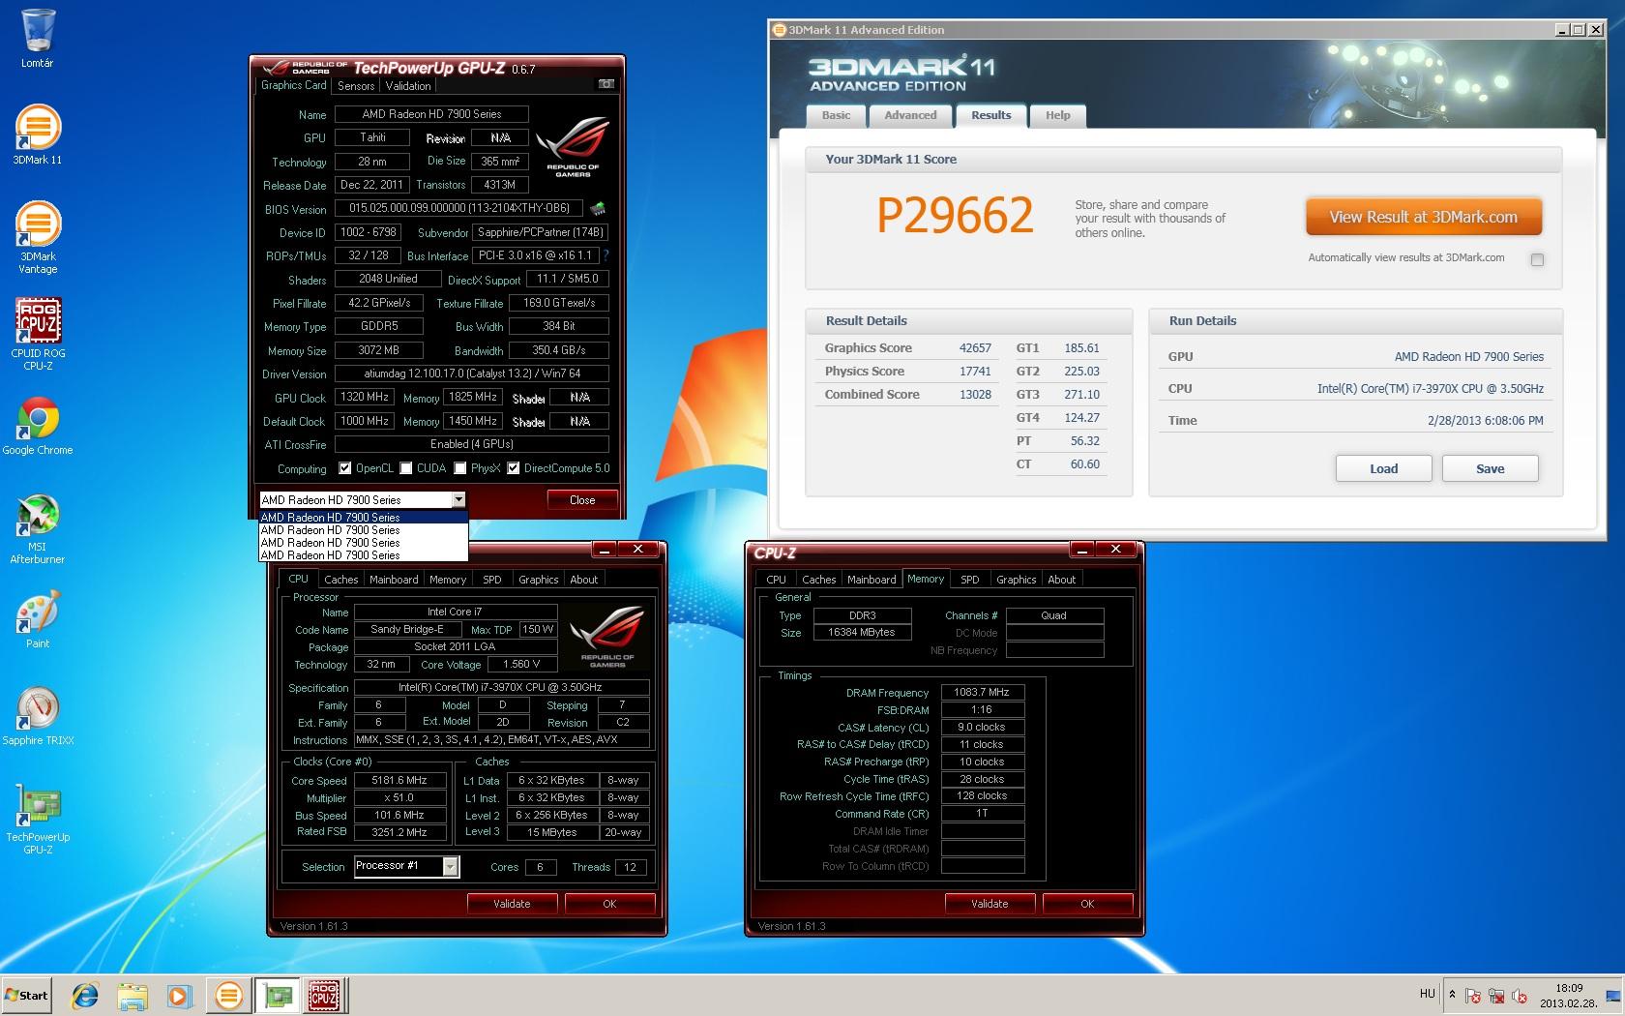Open Mainboard tab in CPU-Z processor window
Viewport: 1625px width, 1016px height.
[x=394, y=580]
